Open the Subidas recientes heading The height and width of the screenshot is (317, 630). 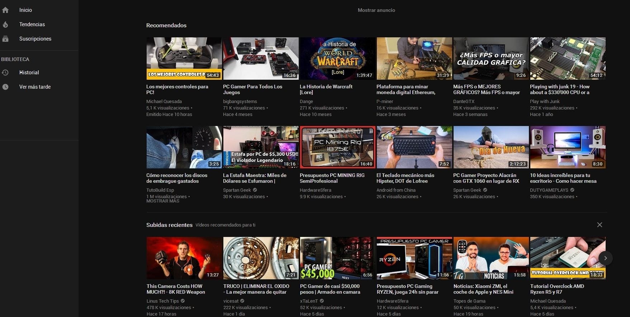[x=169, y=225]
